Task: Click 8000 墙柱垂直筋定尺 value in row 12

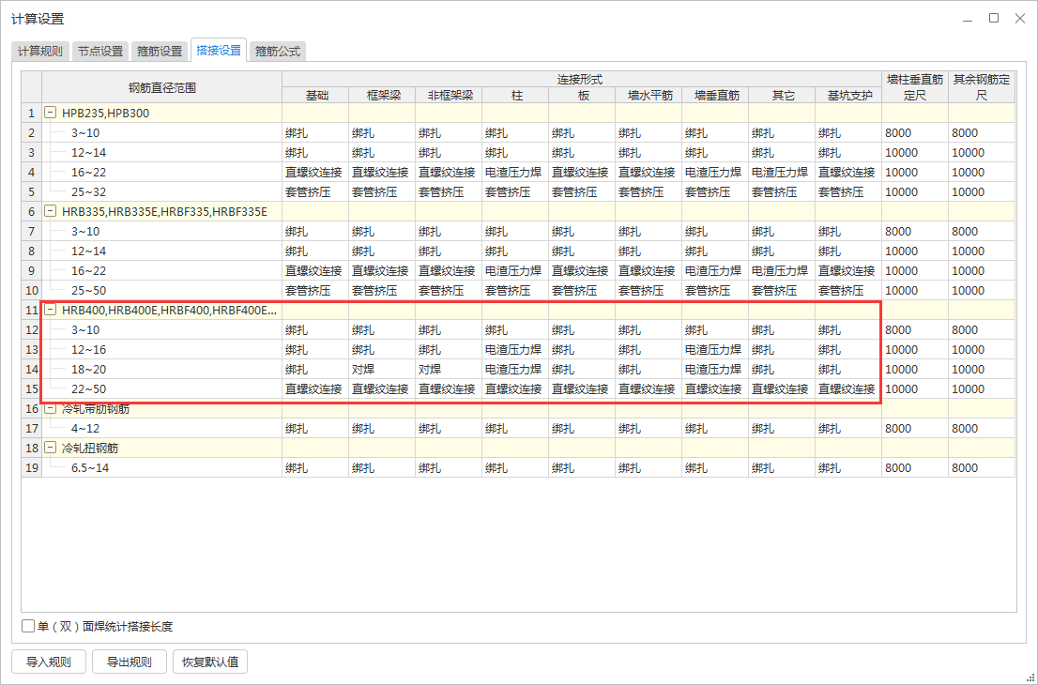Action: click(915, 329)
